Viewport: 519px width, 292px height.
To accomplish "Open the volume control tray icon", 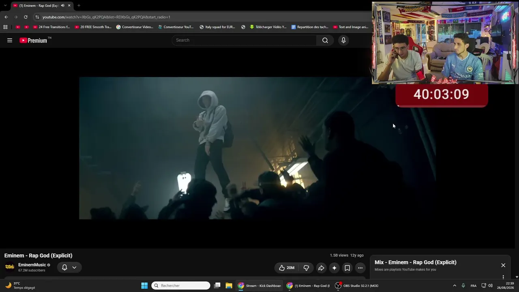I will pos(490,286).
